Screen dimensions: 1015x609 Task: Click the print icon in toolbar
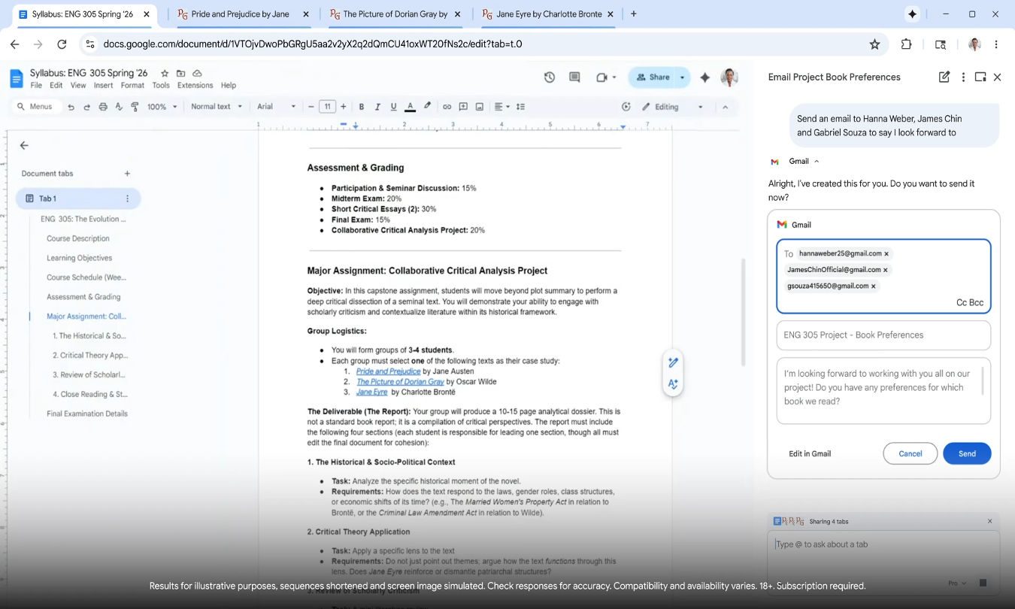(x=103, y=107)
